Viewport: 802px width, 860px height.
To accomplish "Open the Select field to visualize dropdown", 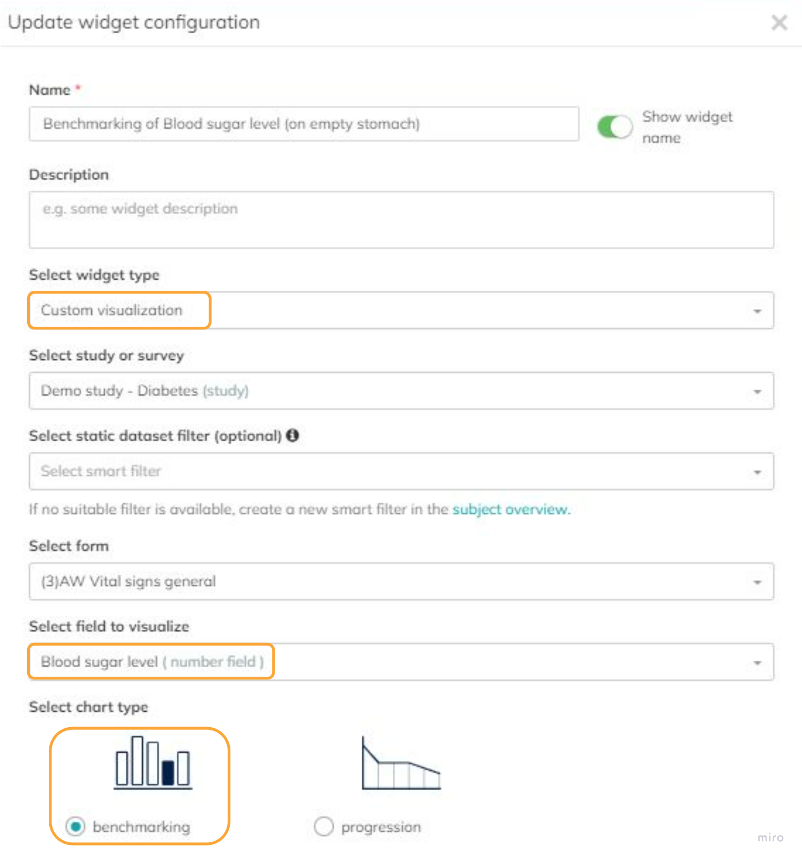I will click(388, 662).
